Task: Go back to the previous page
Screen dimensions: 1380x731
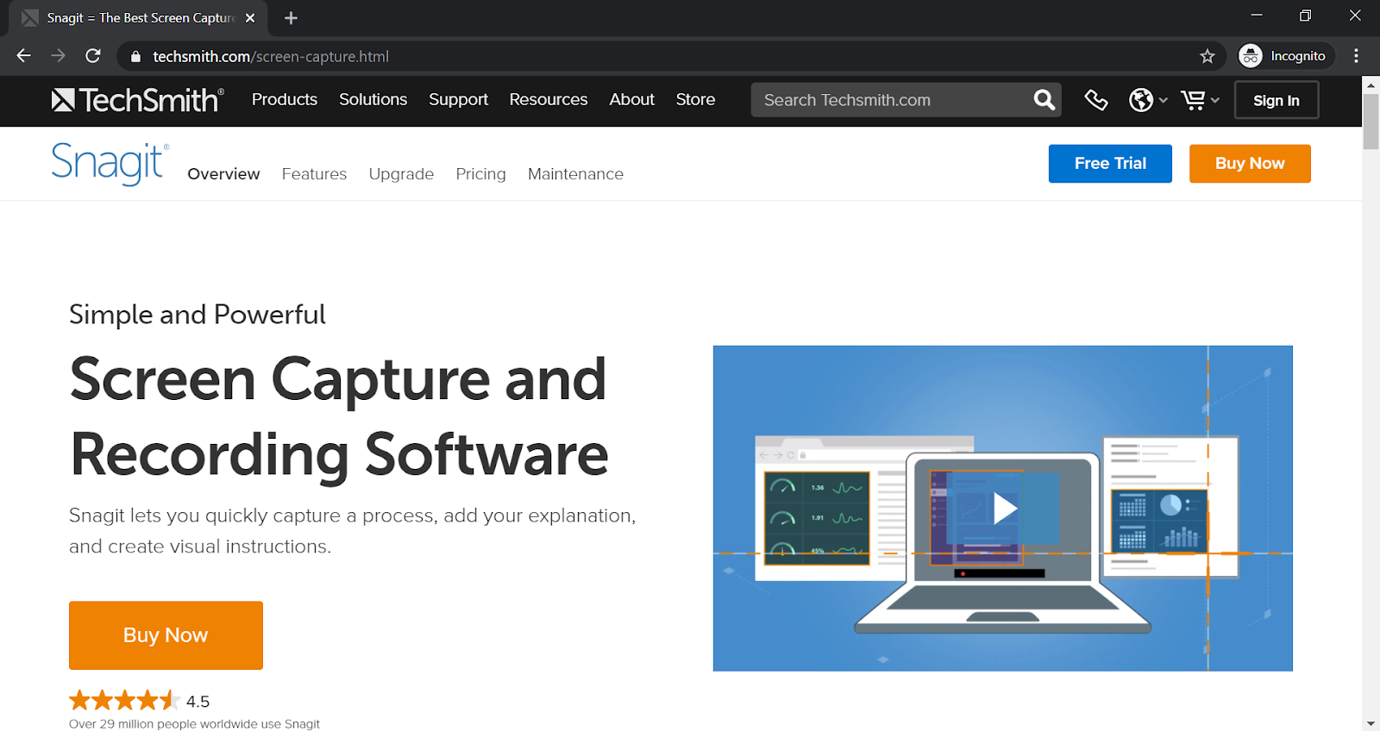Action: [24, 56]
